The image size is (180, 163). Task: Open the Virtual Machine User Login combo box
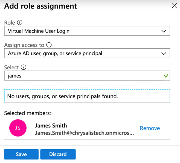tap(82, 31)
